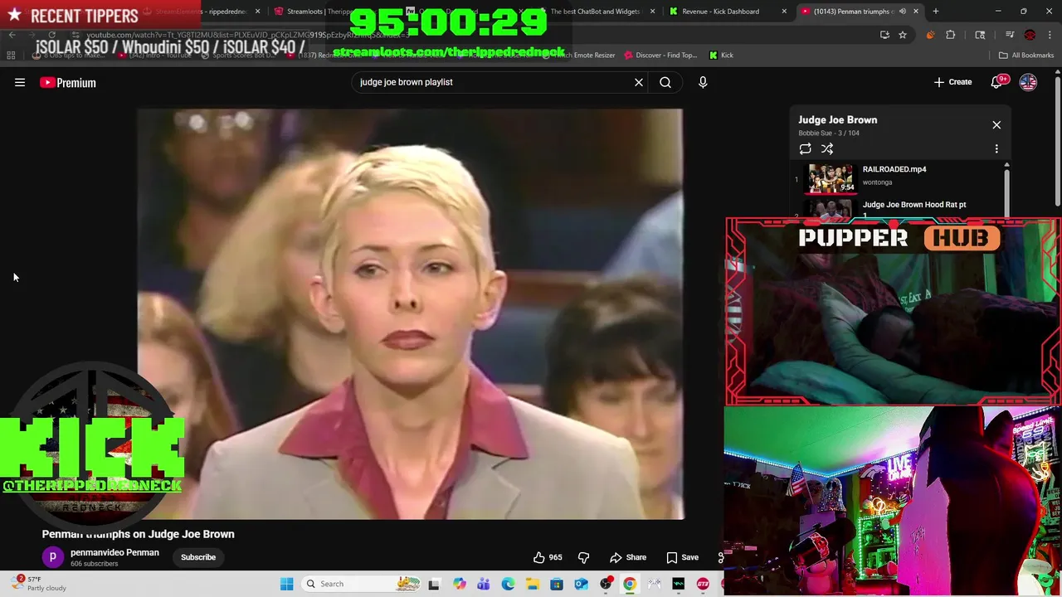Share the Penman video

coord(628,557)
